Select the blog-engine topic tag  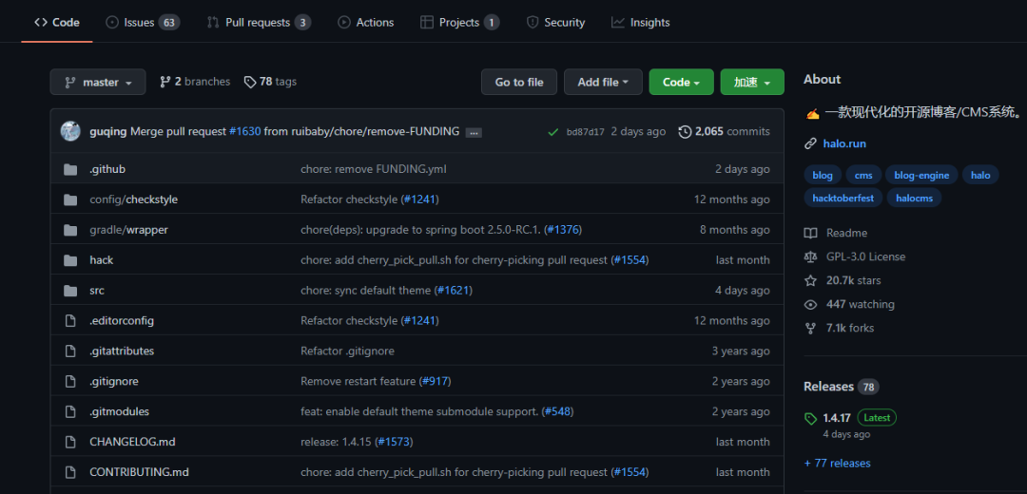tap(921, 176)
